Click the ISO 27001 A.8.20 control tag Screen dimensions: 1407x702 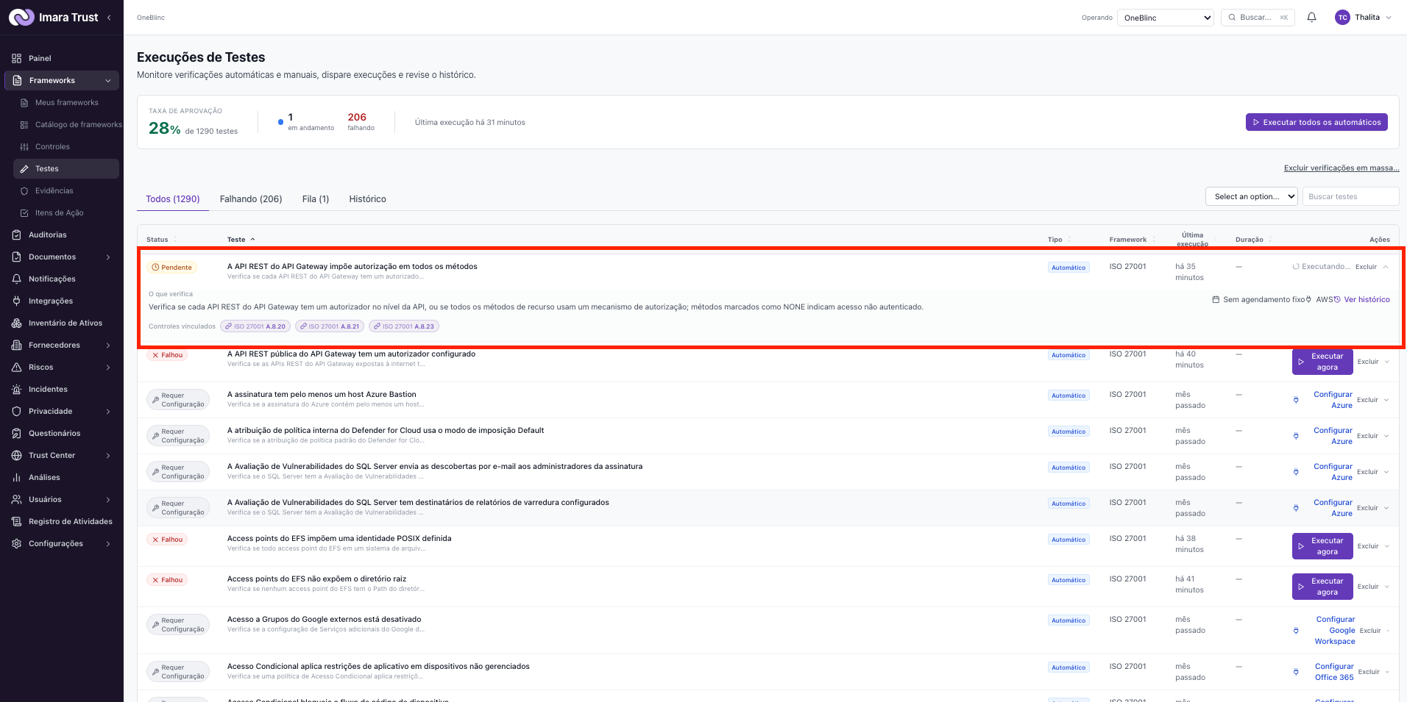pos(255,326)
